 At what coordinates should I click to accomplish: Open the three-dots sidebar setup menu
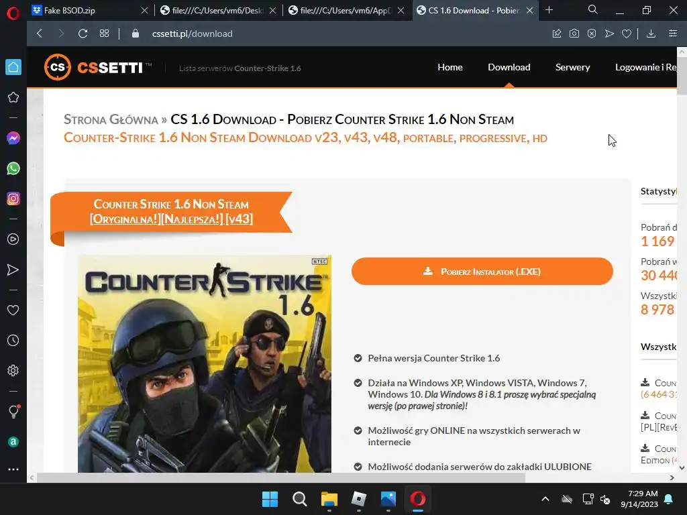(x=13, y=469)
